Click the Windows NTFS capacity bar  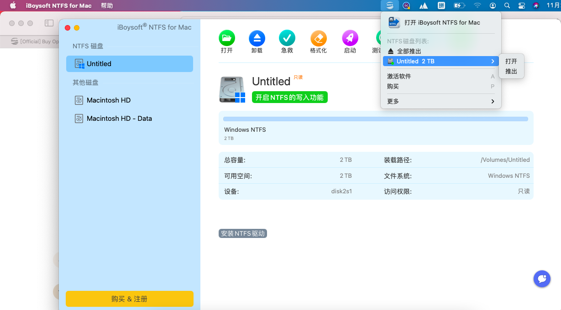376,119
